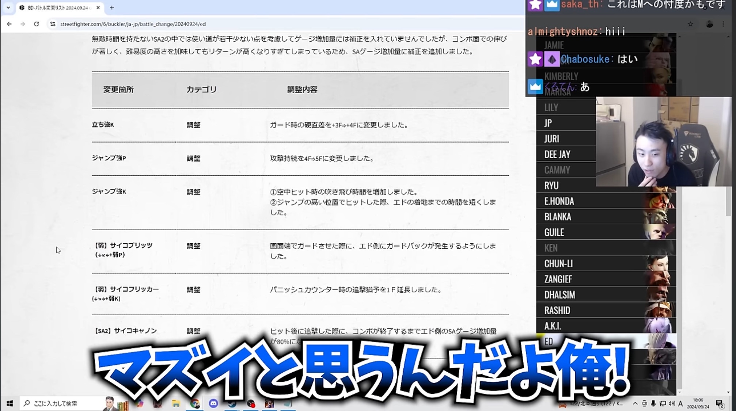Image resolution: width=736 pixels, height=411 pixels.
Task: Select RYU in the character list
Action: point(566,186)
